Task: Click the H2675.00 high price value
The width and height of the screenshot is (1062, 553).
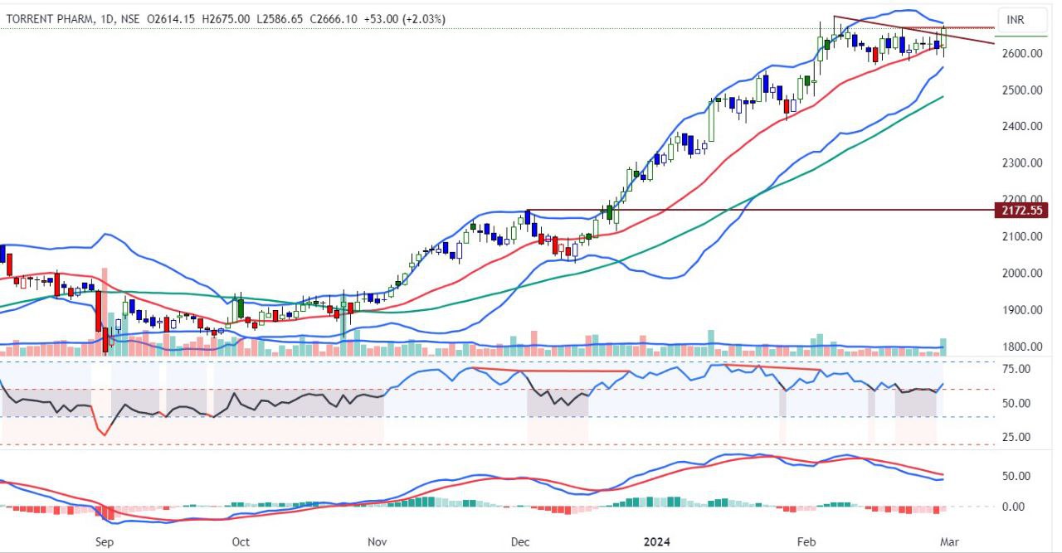Action: pyautogui.click(x=222, y=18)
